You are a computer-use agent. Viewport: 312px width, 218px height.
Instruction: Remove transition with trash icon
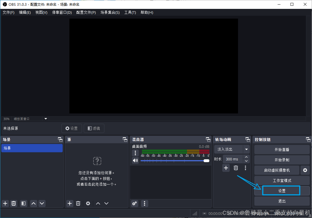tap(236, 168)
